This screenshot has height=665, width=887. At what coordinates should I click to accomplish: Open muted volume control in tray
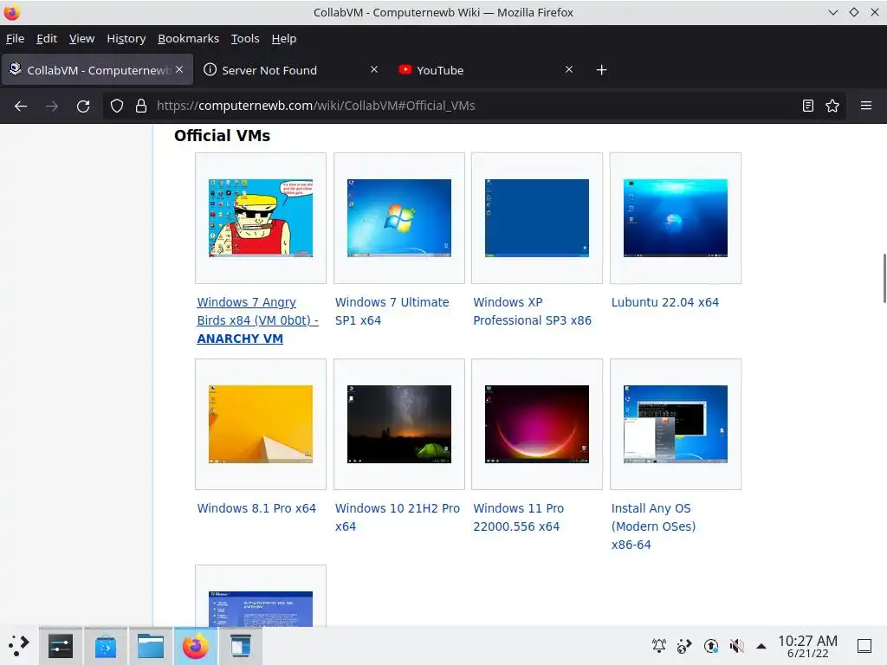tap(736, 646)
